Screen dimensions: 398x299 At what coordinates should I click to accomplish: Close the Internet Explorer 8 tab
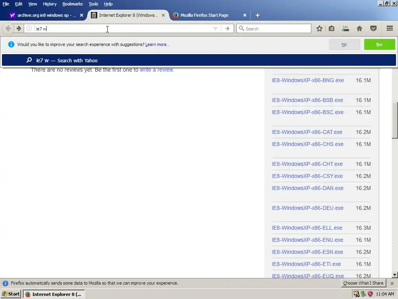point(163,15)
